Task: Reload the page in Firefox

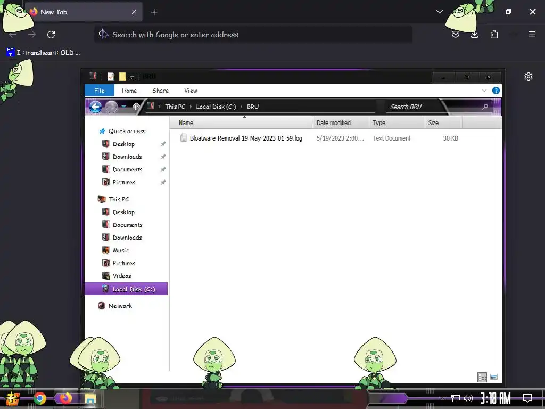Action: tap(51, 35)
